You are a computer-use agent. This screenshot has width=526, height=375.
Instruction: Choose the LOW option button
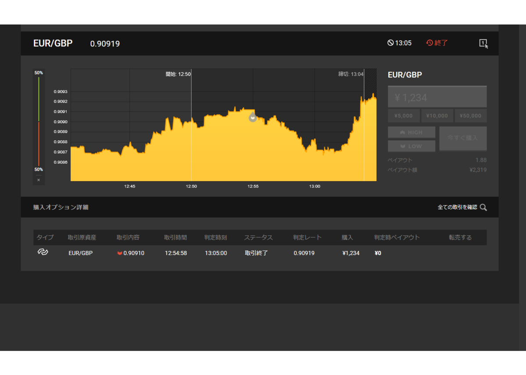[x=412, y=146]
